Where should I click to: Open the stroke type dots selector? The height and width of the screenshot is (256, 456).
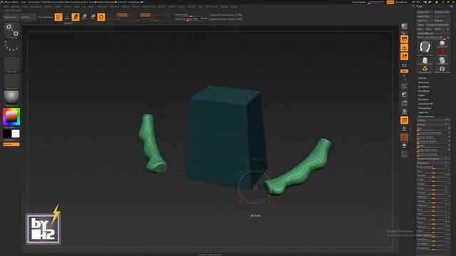11,47
